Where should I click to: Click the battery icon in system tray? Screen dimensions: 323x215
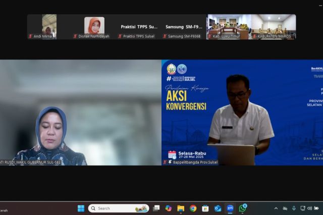(316, 208)
